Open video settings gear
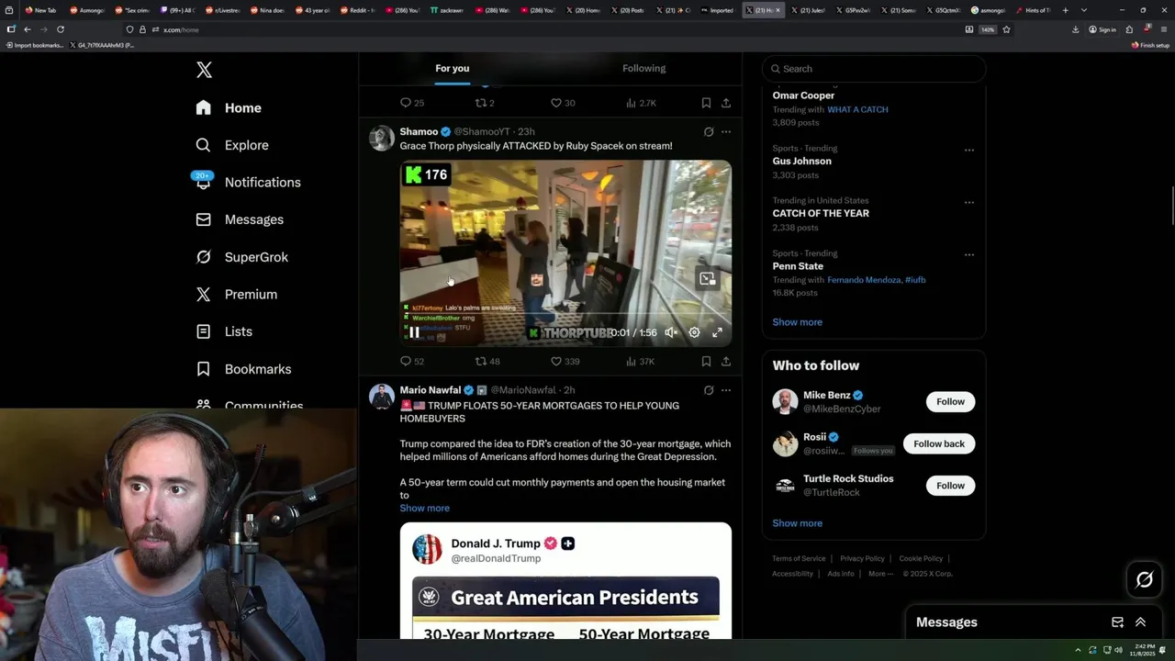Screen dimensions: 1175x661 (694, 332)
